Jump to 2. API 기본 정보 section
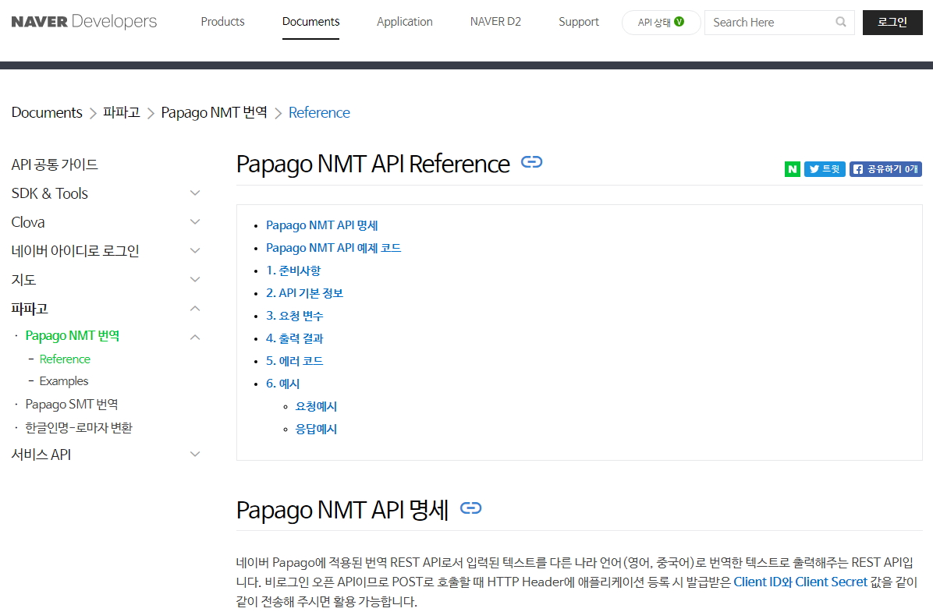The height and width of the screenshot is (612, 933). click(x=305, y=293)
